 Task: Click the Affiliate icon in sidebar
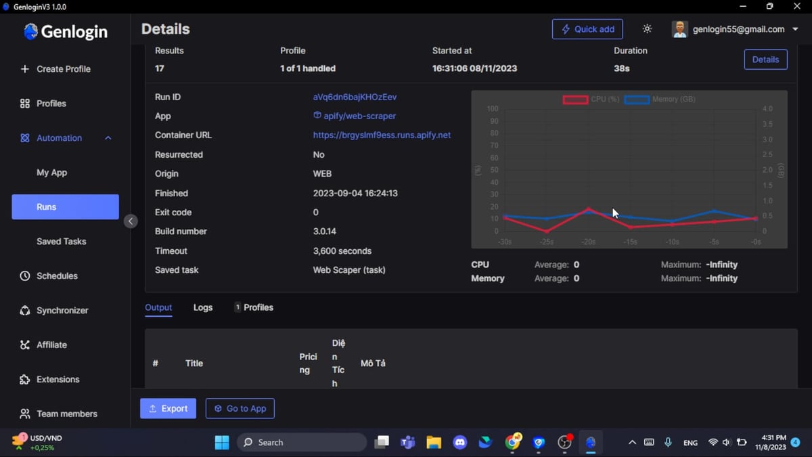point(25,345)
